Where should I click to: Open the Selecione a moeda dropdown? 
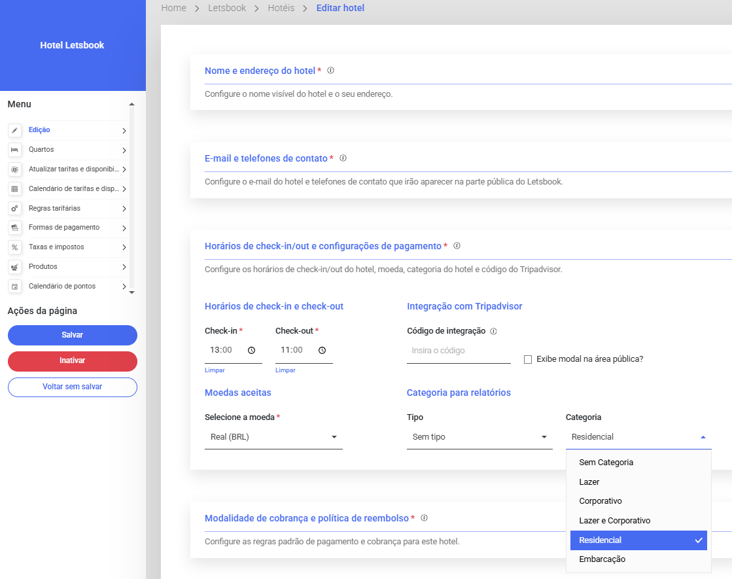click(273, 437)
